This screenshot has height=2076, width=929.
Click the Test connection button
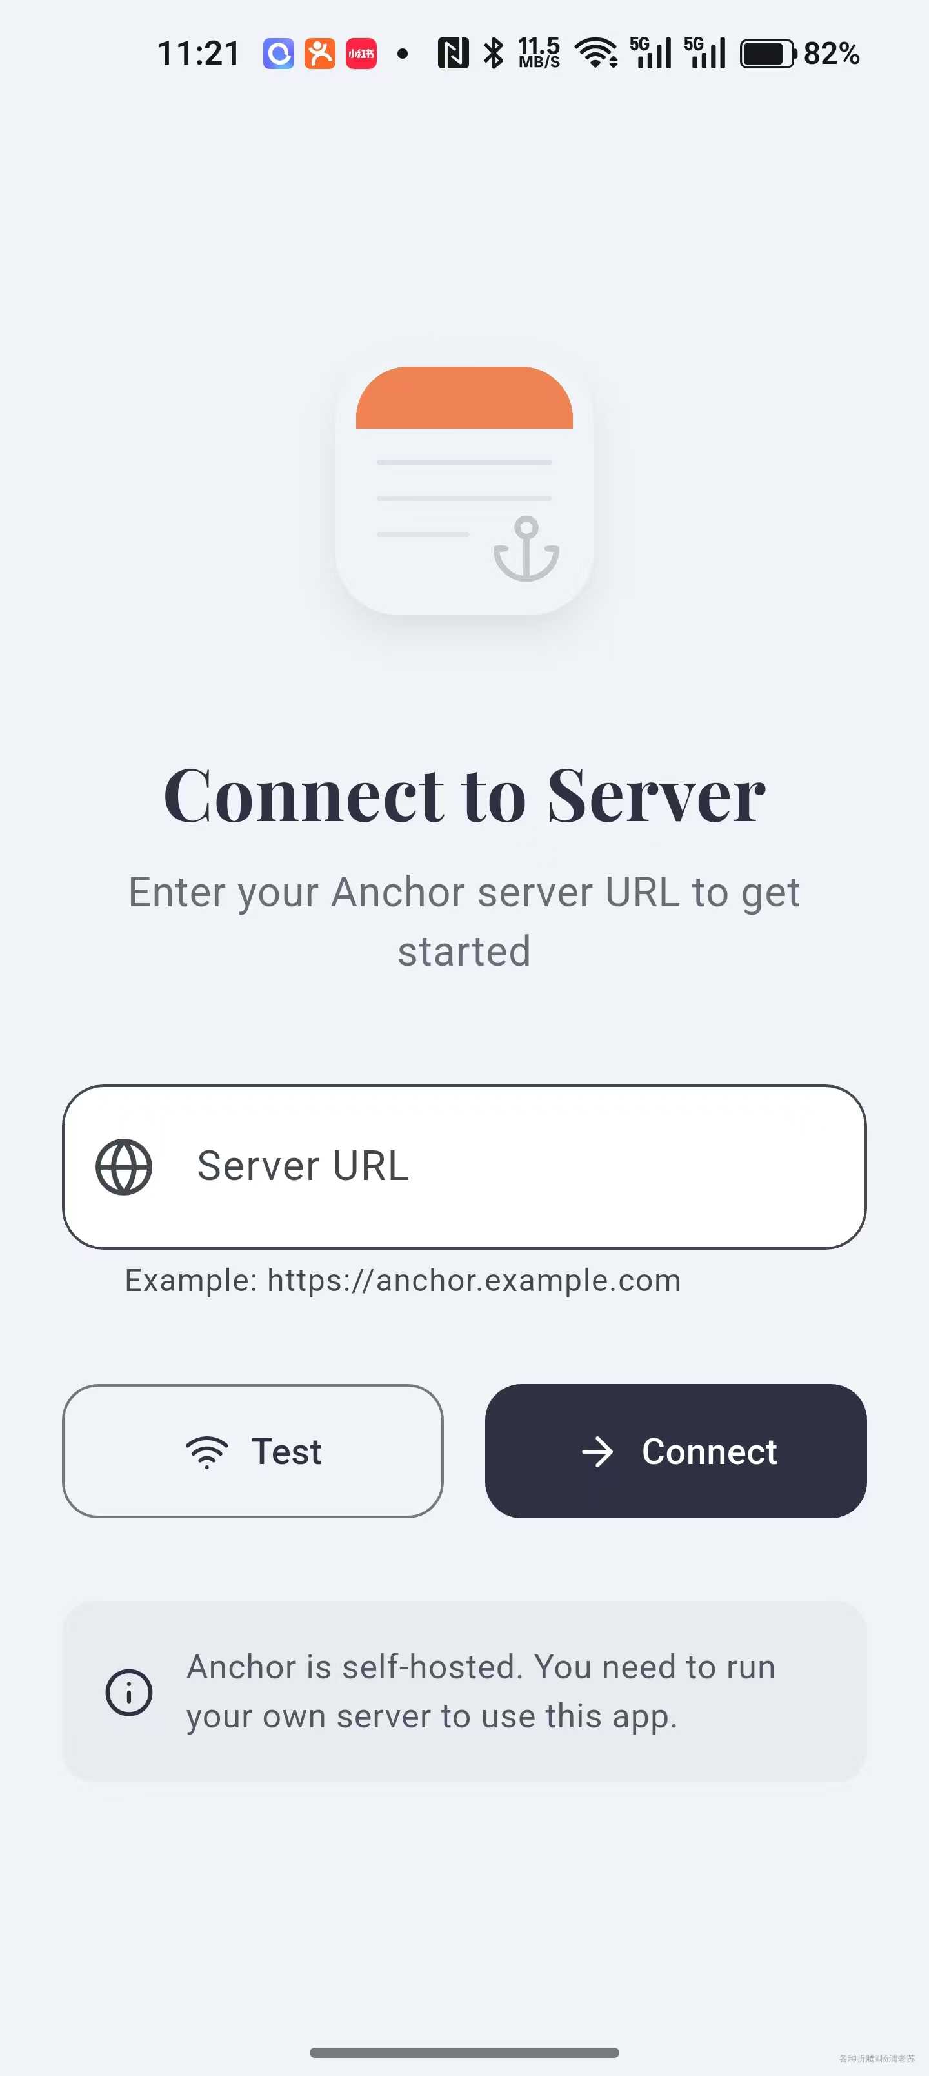click(253, 1451)
